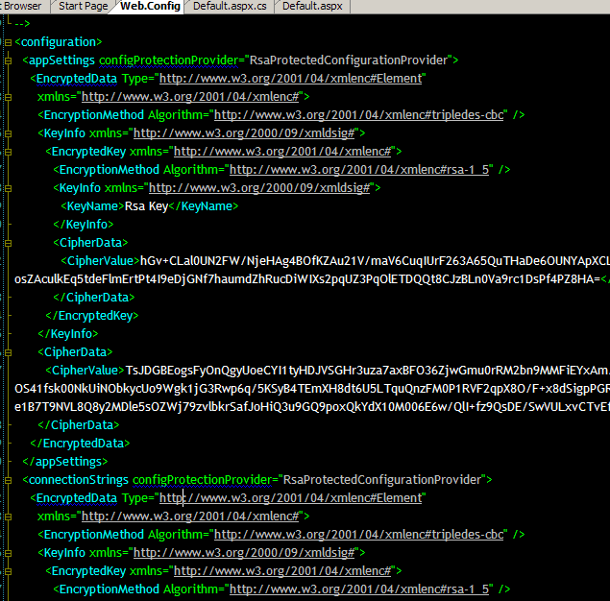
Task: Collapse CipherData node containing TsJDGBE value
Action: point(8,352)
